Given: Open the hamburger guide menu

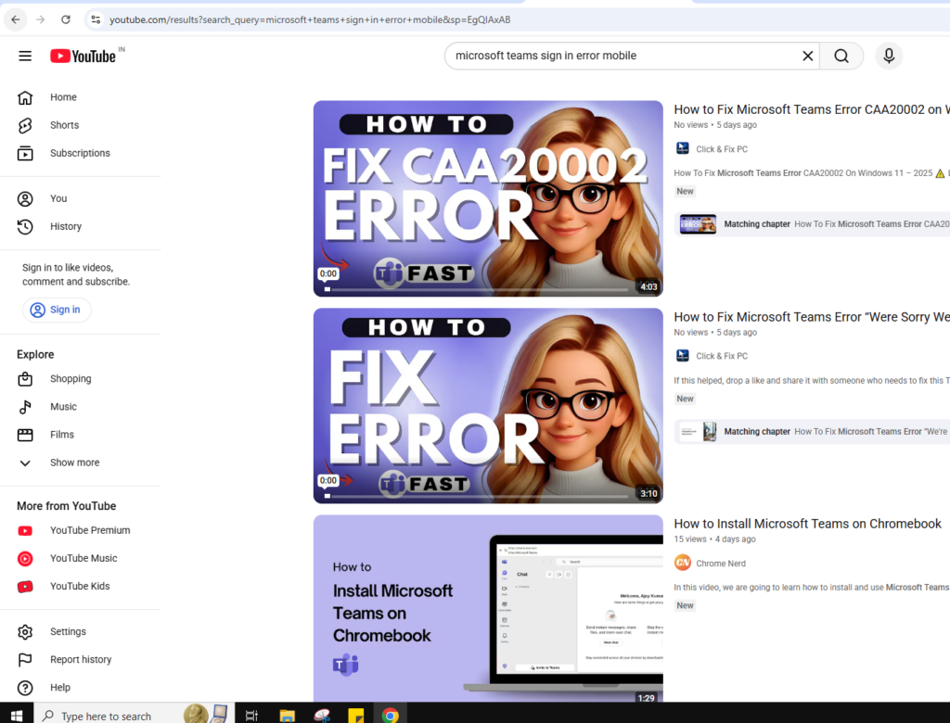Looking at the screenshot, I should [x=25, y=56].
